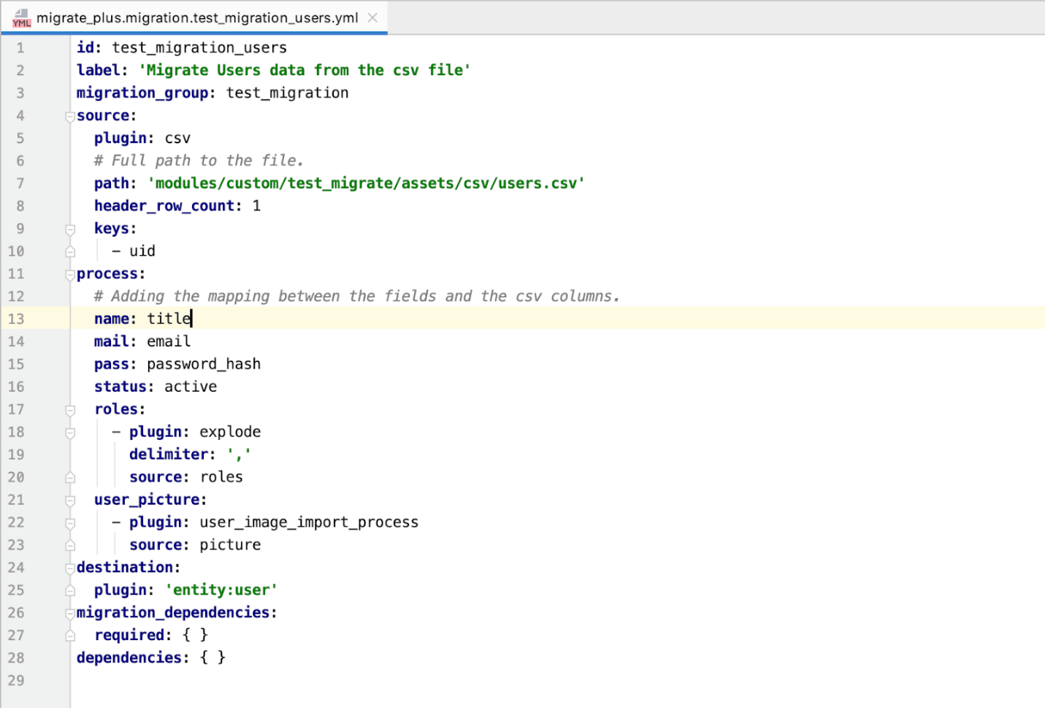Click the 'entity:user' plugin value
1045x708 pixels.
click(221, 590)
